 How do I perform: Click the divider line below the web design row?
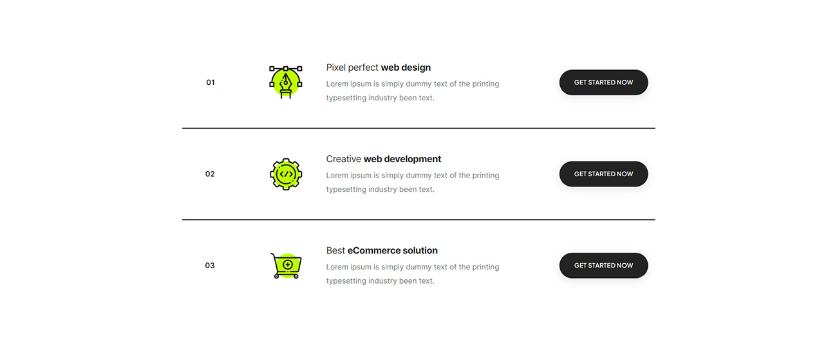coord(418,128)
